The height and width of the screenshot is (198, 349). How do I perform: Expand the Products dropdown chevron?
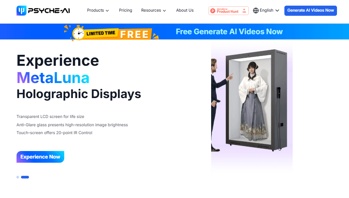[x=107, y=11]
